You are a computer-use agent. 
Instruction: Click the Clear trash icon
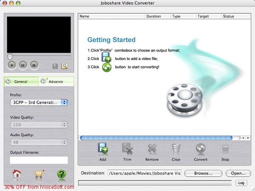[x=176, y=148]
